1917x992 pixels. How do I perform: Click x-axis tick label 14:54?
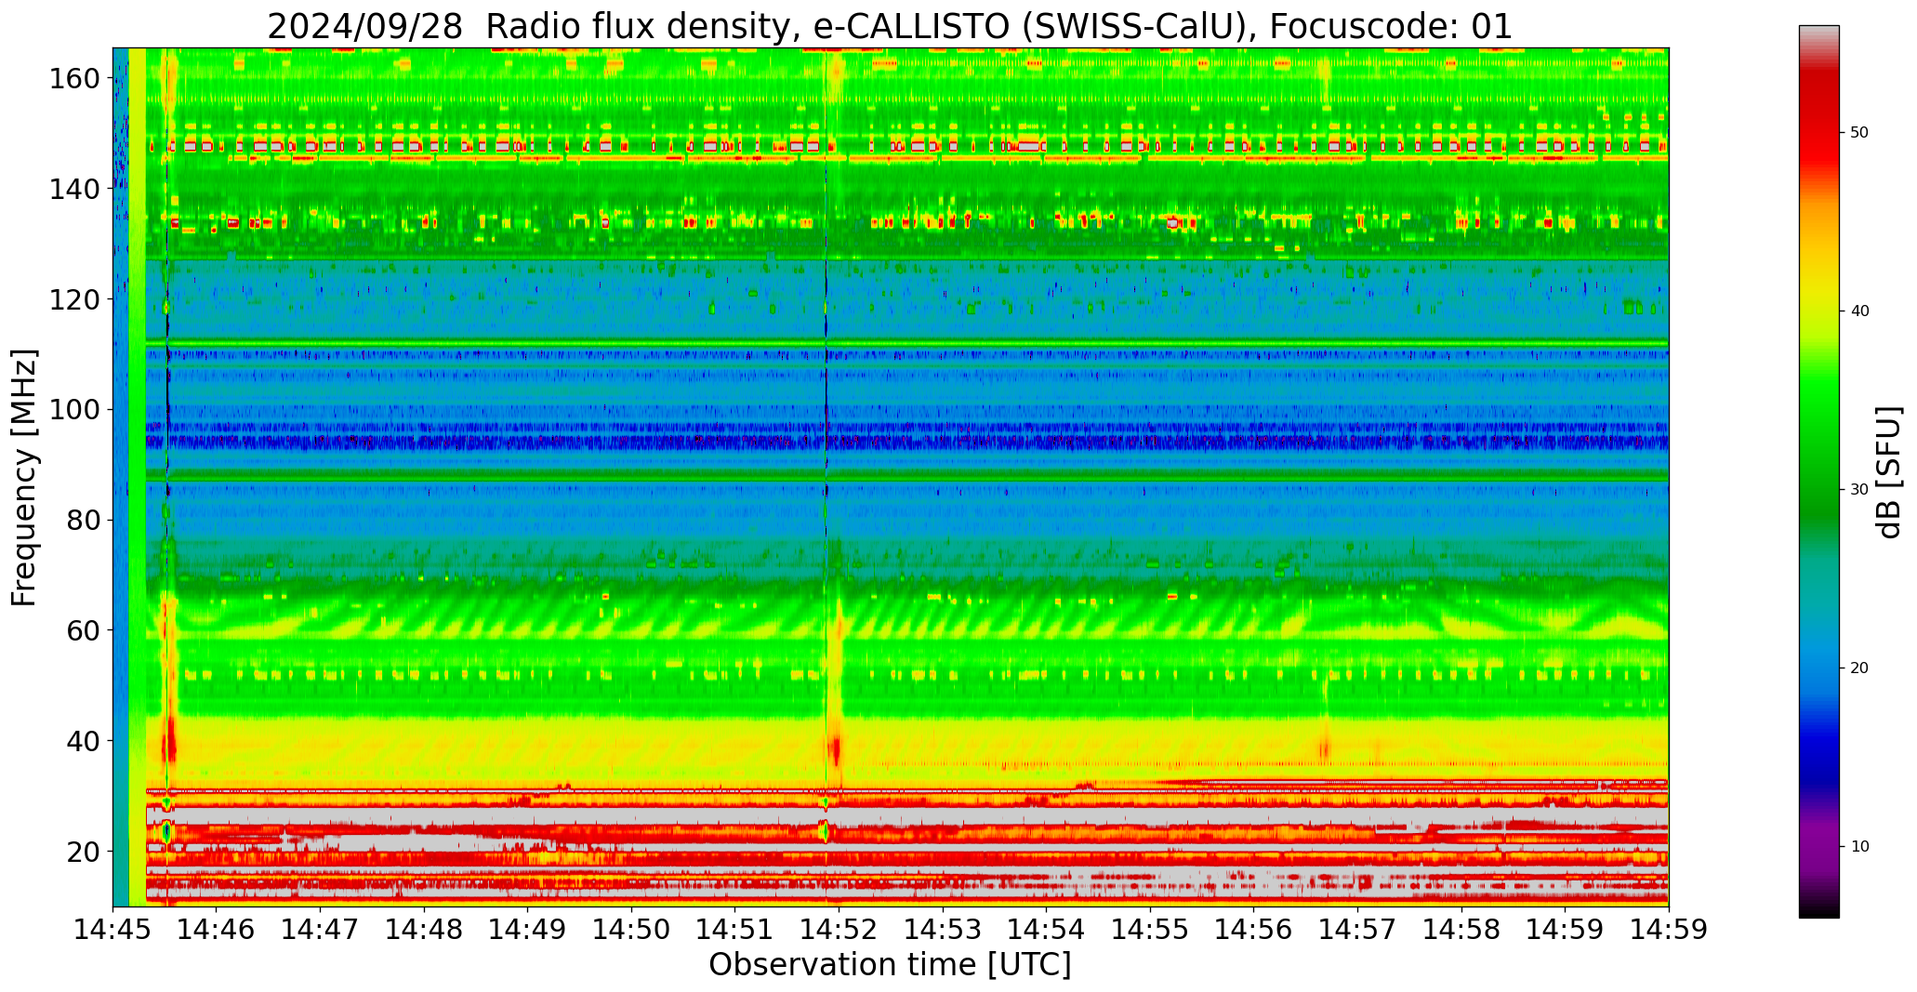(x=1047, y=928)
